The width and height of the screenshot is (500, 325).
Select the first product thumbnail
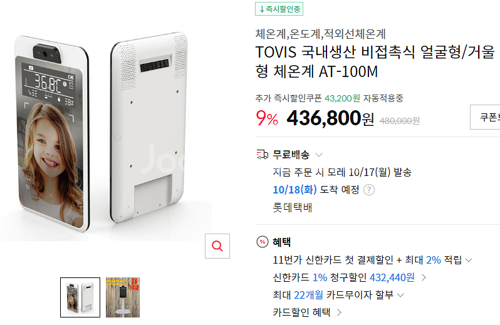click(80, 297)
